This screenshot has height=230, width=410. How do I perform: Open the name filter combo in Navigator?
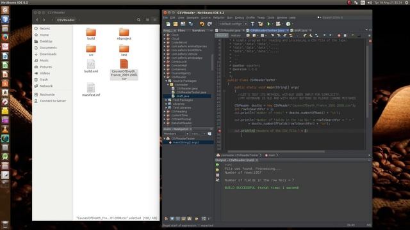(x=198, y=134)
